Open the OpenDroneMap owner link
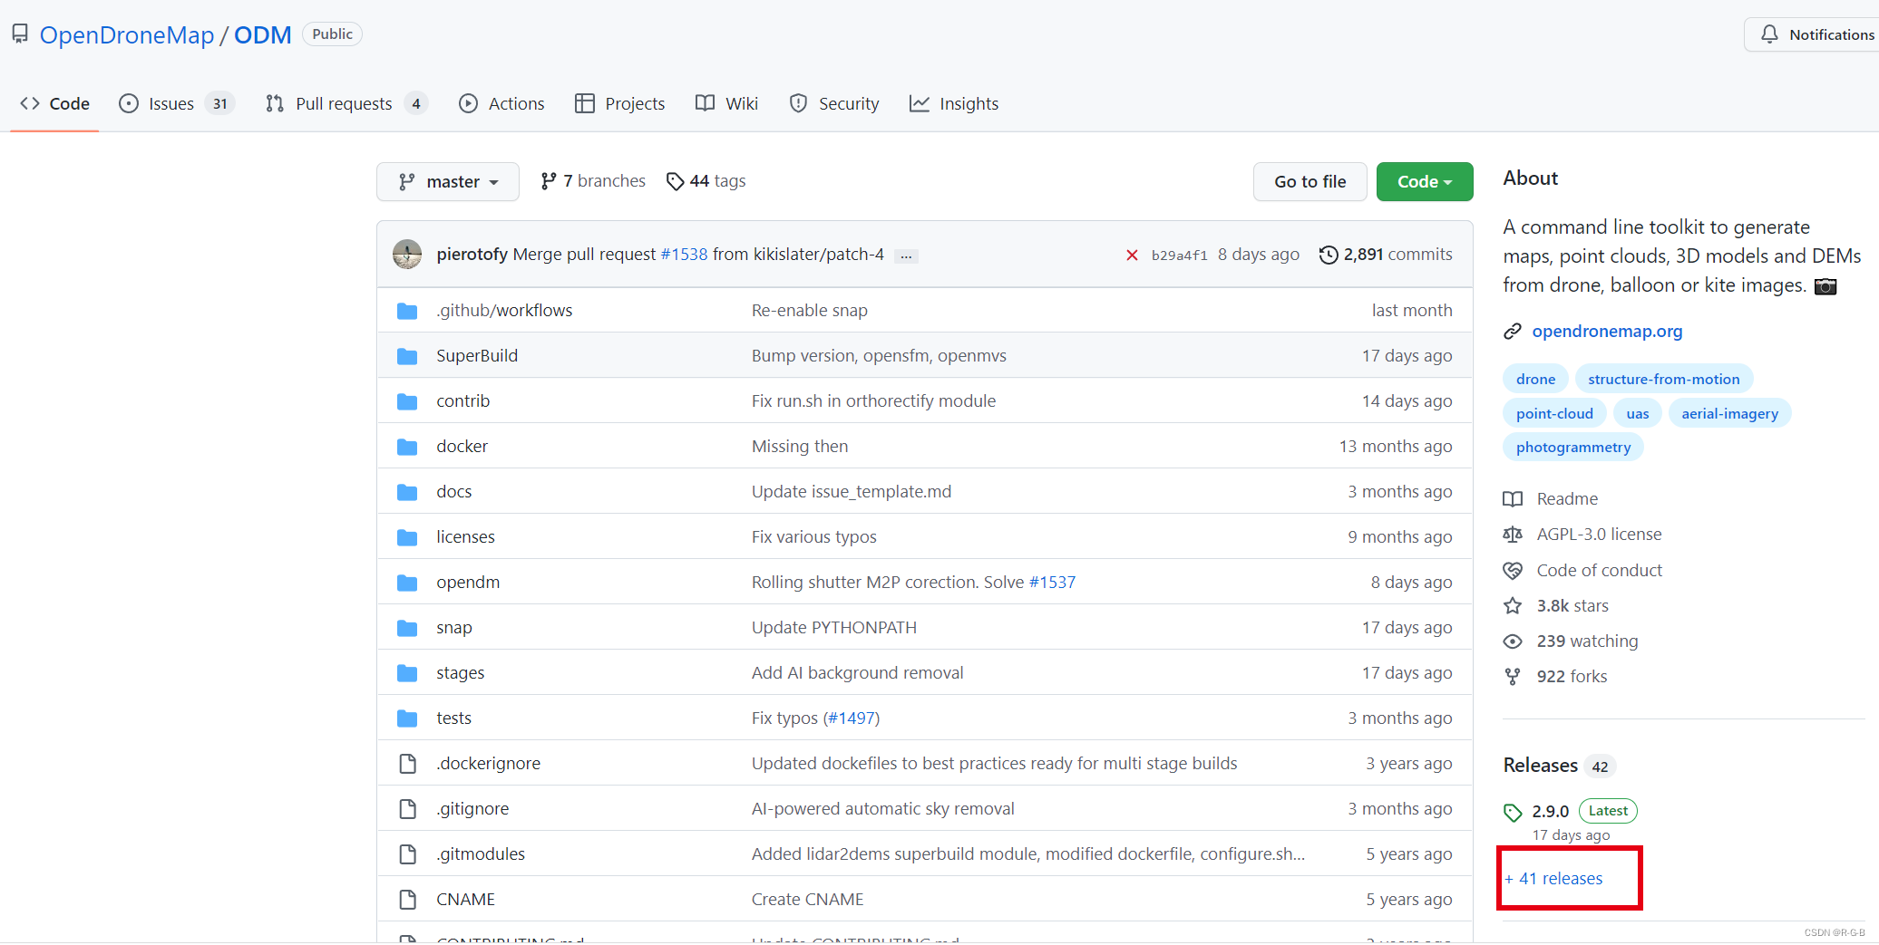1879x945 pixels. click(x=127, y=34)
